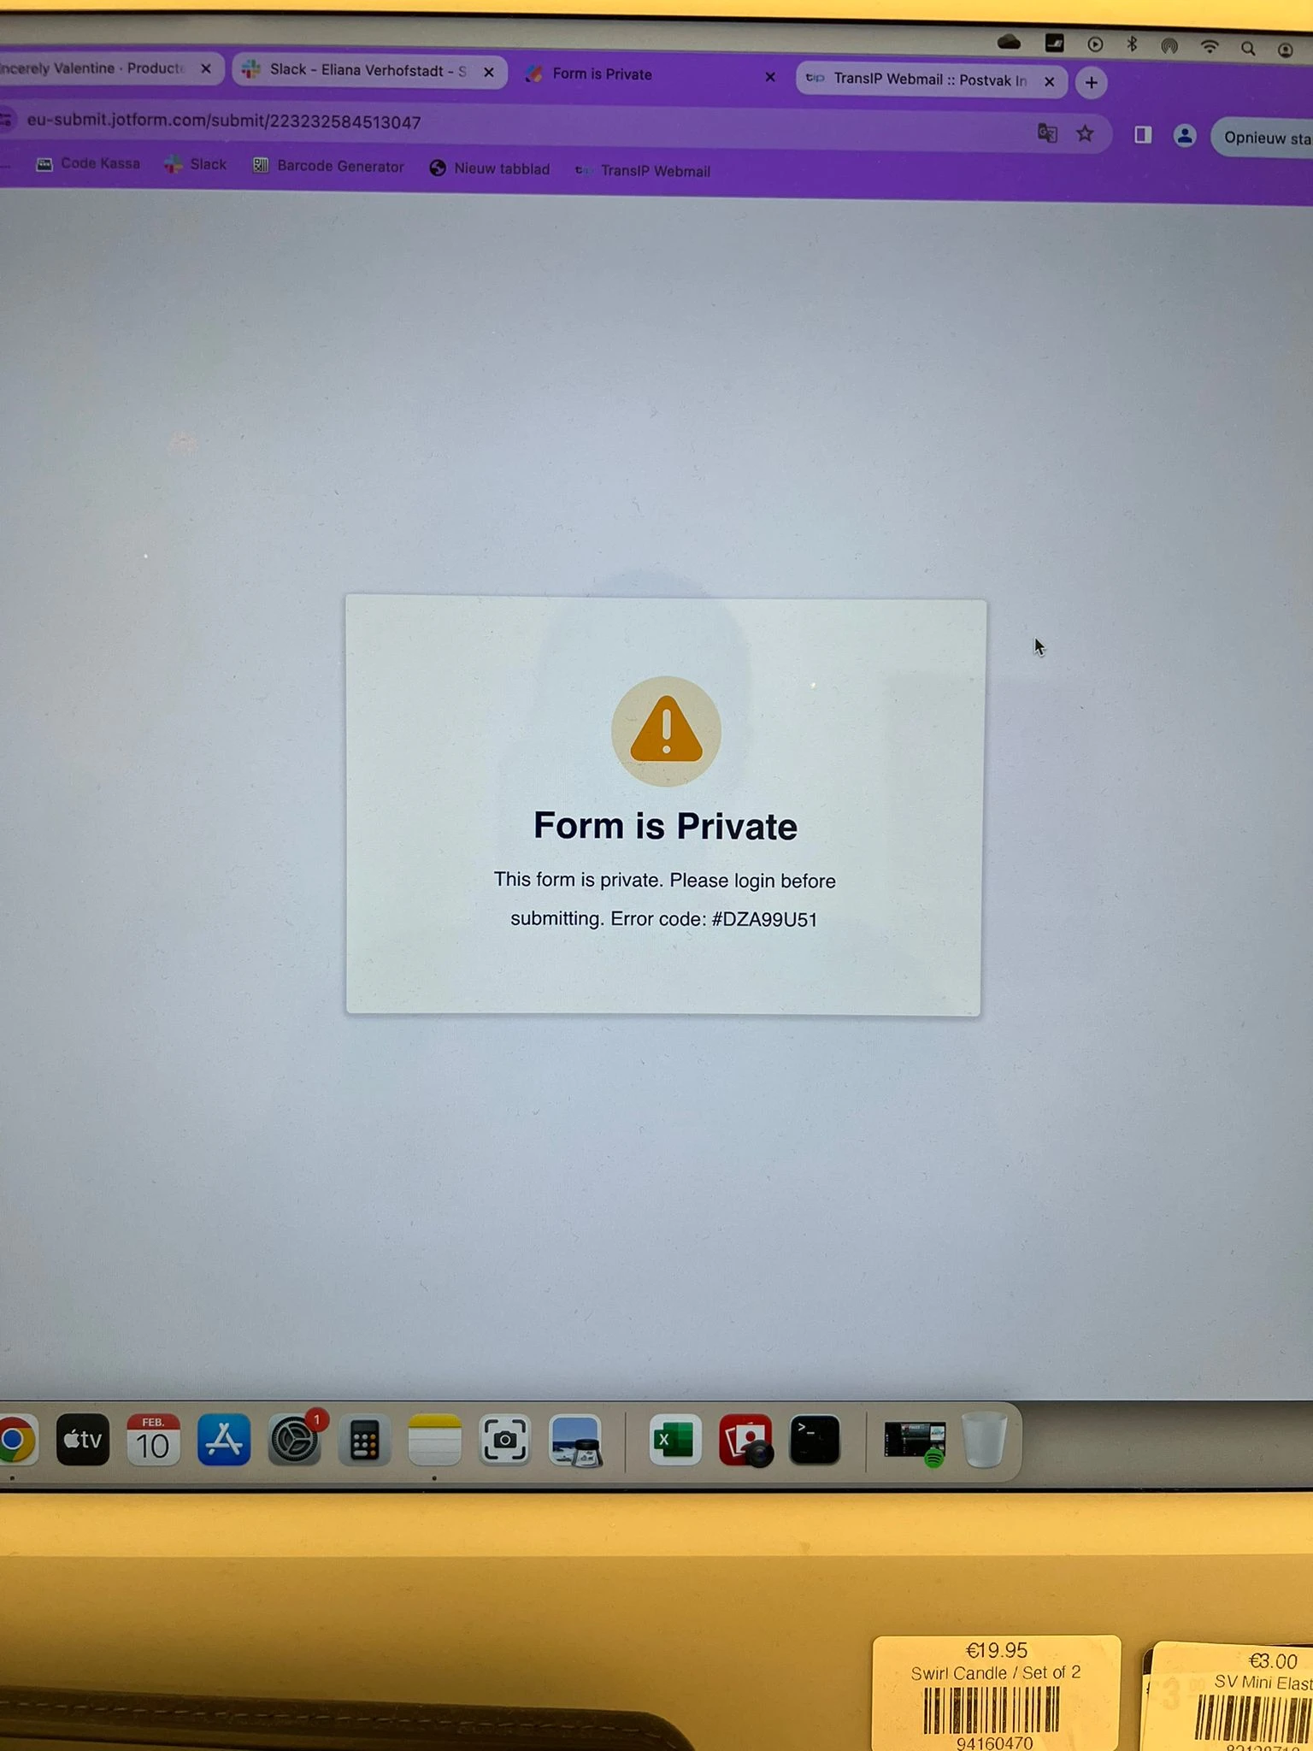
Task: Open the Code Kassa bookmark
Action: click(88, 163)
